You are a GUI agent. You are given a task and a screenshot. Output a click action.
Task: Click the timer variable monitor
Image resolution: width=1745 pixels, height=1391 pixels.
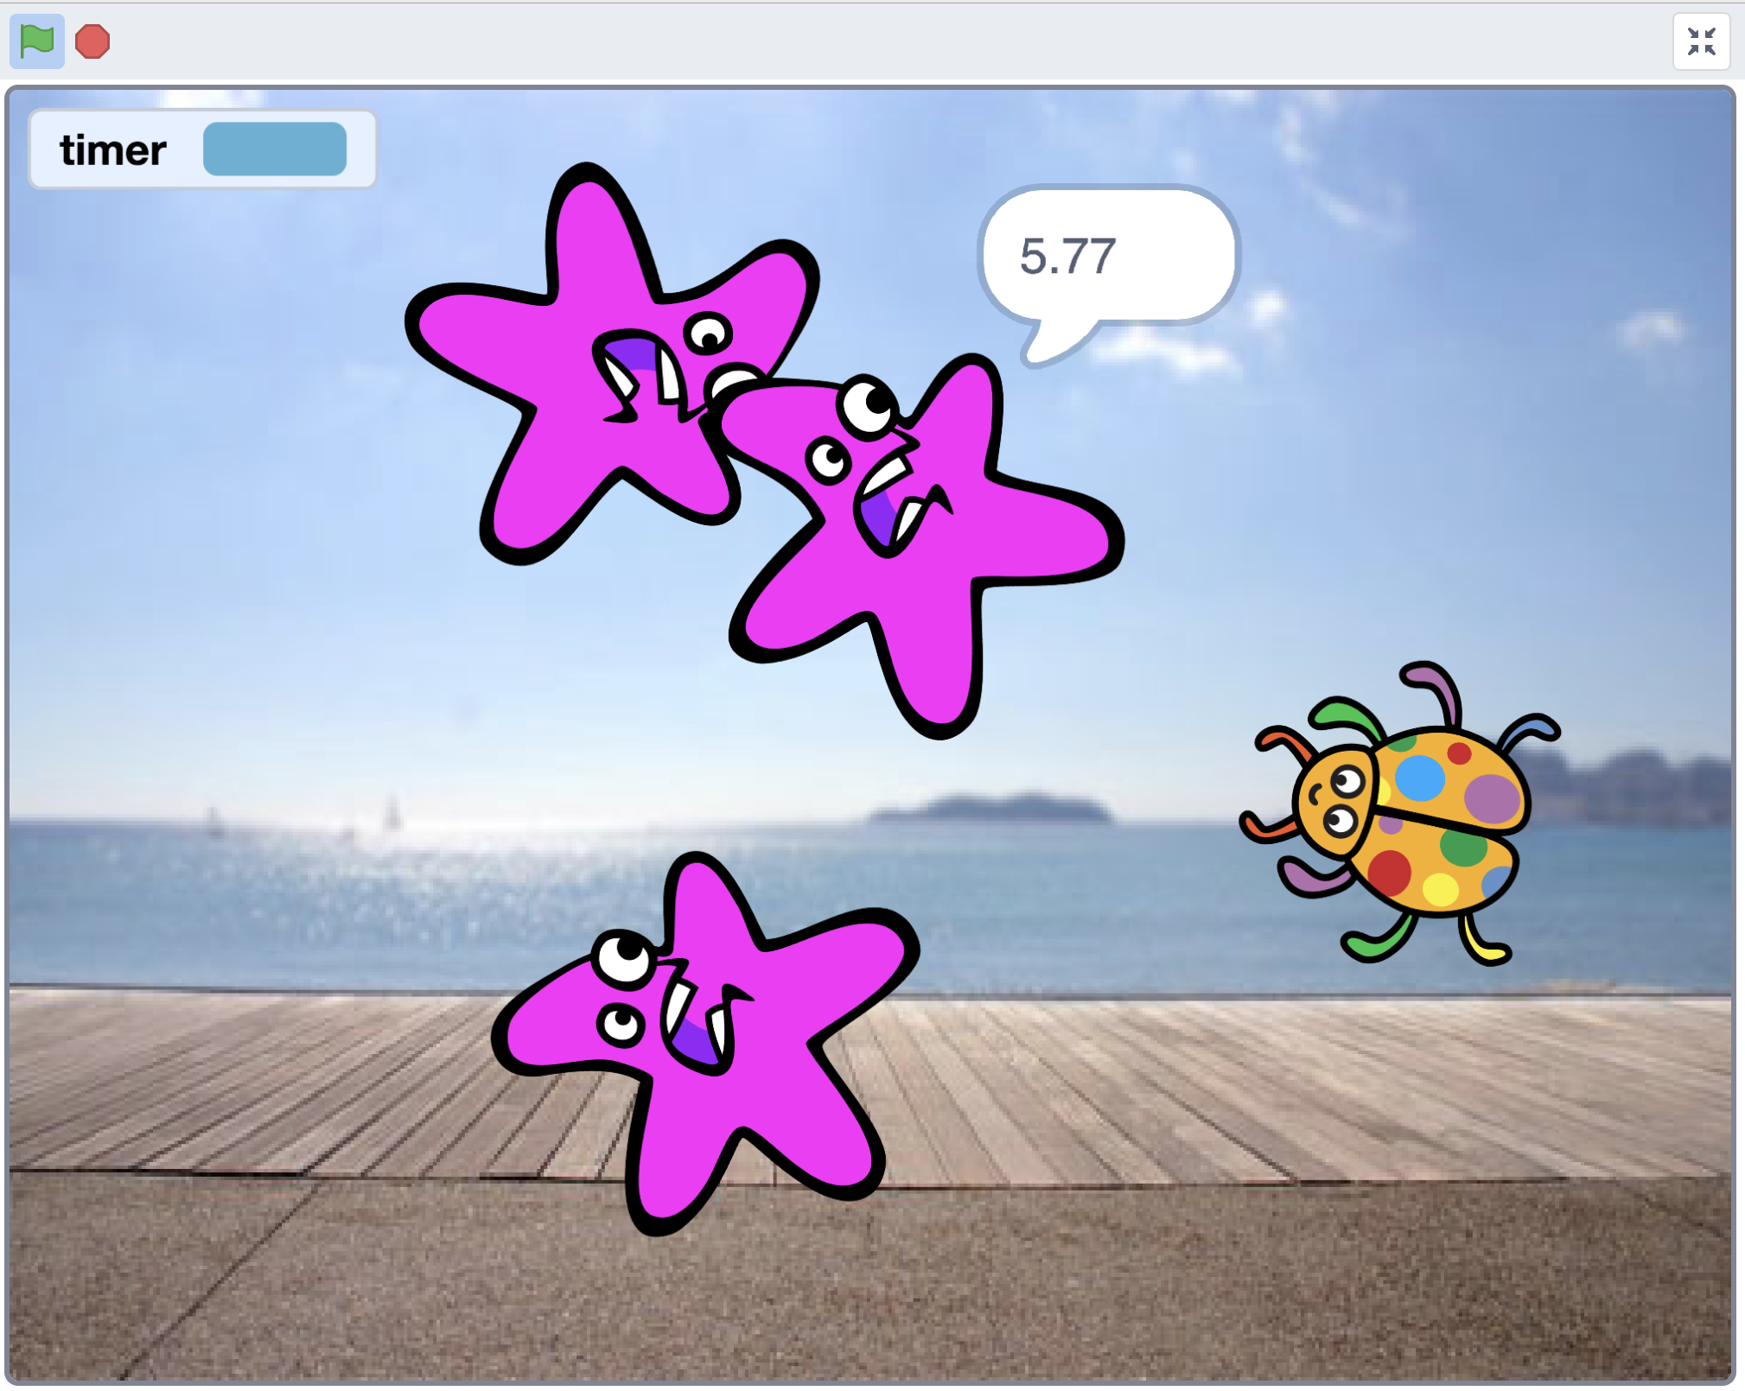coord(203,149)
